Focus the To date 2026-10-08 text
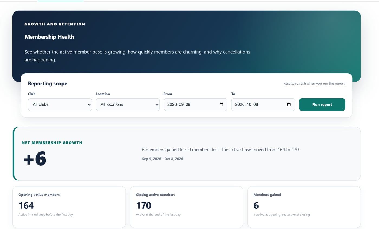The image size is (379, 229). 246,104
